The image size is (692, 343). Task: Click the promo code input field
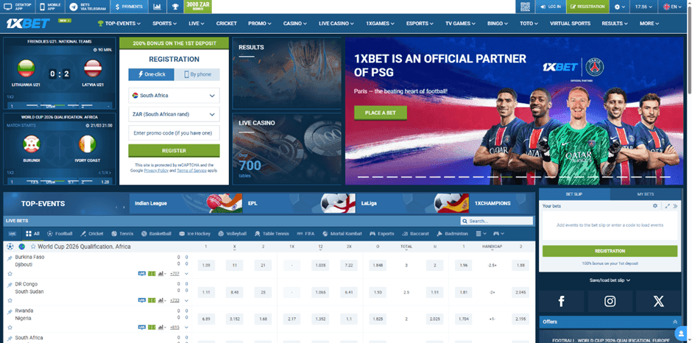174,132
